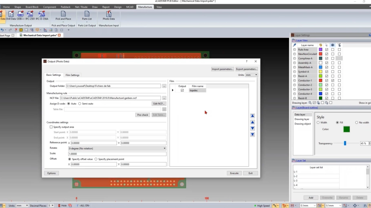The height and width of the screenshot is (208, 371).
Task: Click the Options button
Action: coord(51,173)
